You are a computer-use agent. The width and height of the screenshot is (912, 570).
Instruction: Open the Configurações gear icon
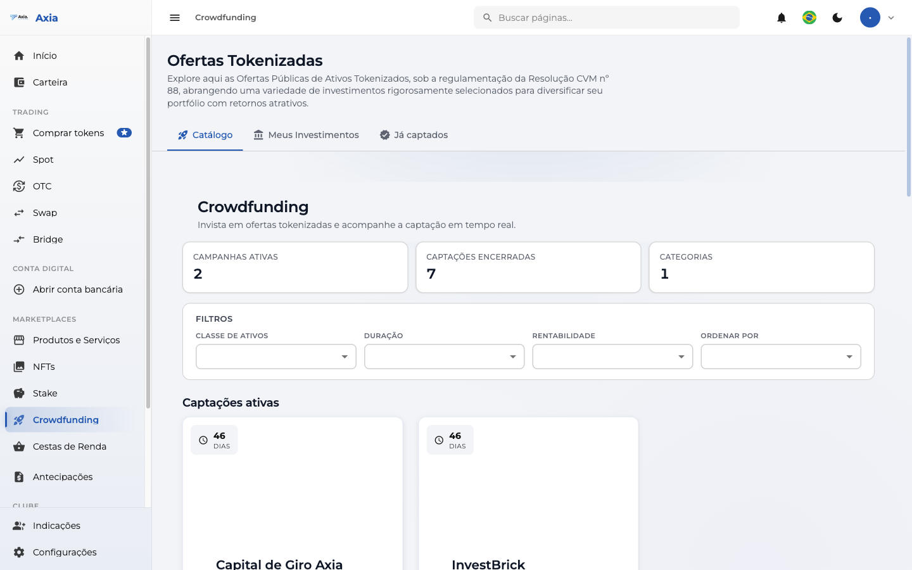coord(19,552)
